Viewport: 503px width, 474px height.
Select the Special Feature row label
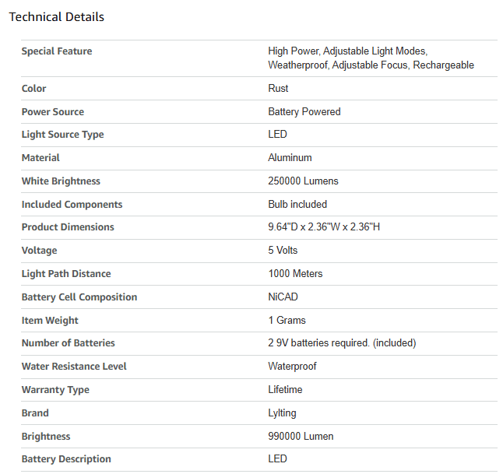tap(57, 51)
